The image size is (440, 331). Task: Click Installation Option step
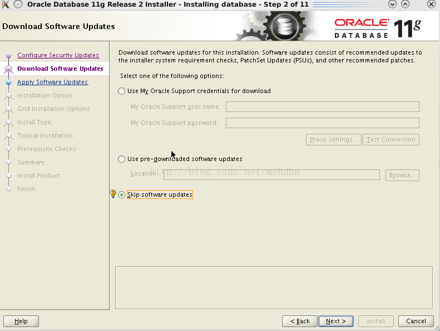click(x=45, y=95)
